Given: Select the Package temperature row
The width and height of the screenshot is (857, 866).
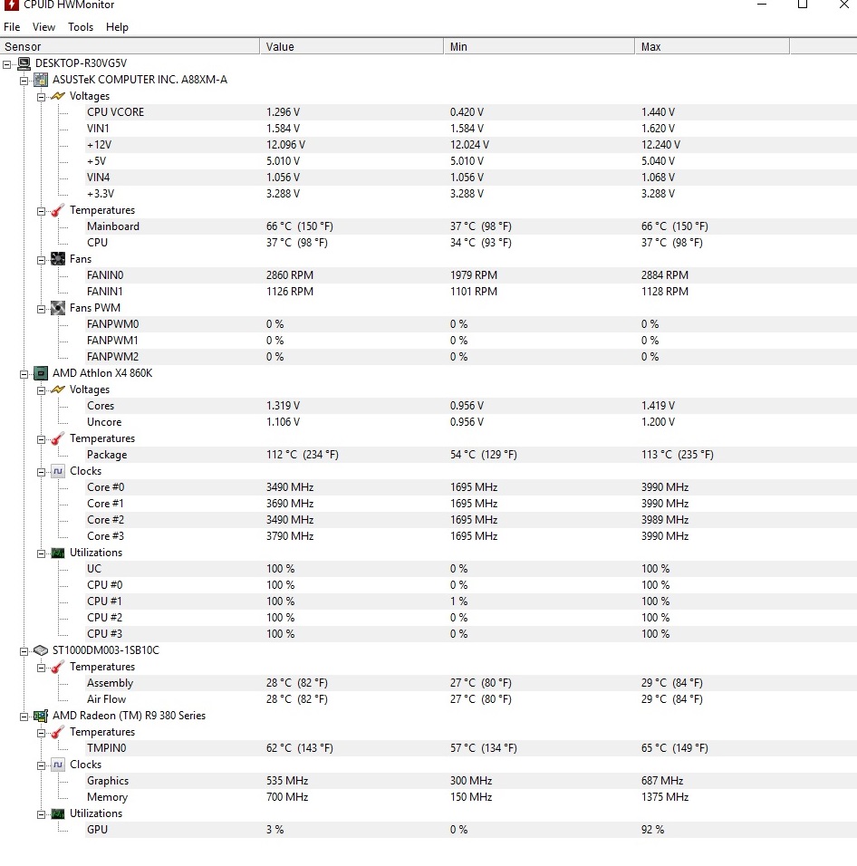Looking at the screenshot, I should [471, 455].
